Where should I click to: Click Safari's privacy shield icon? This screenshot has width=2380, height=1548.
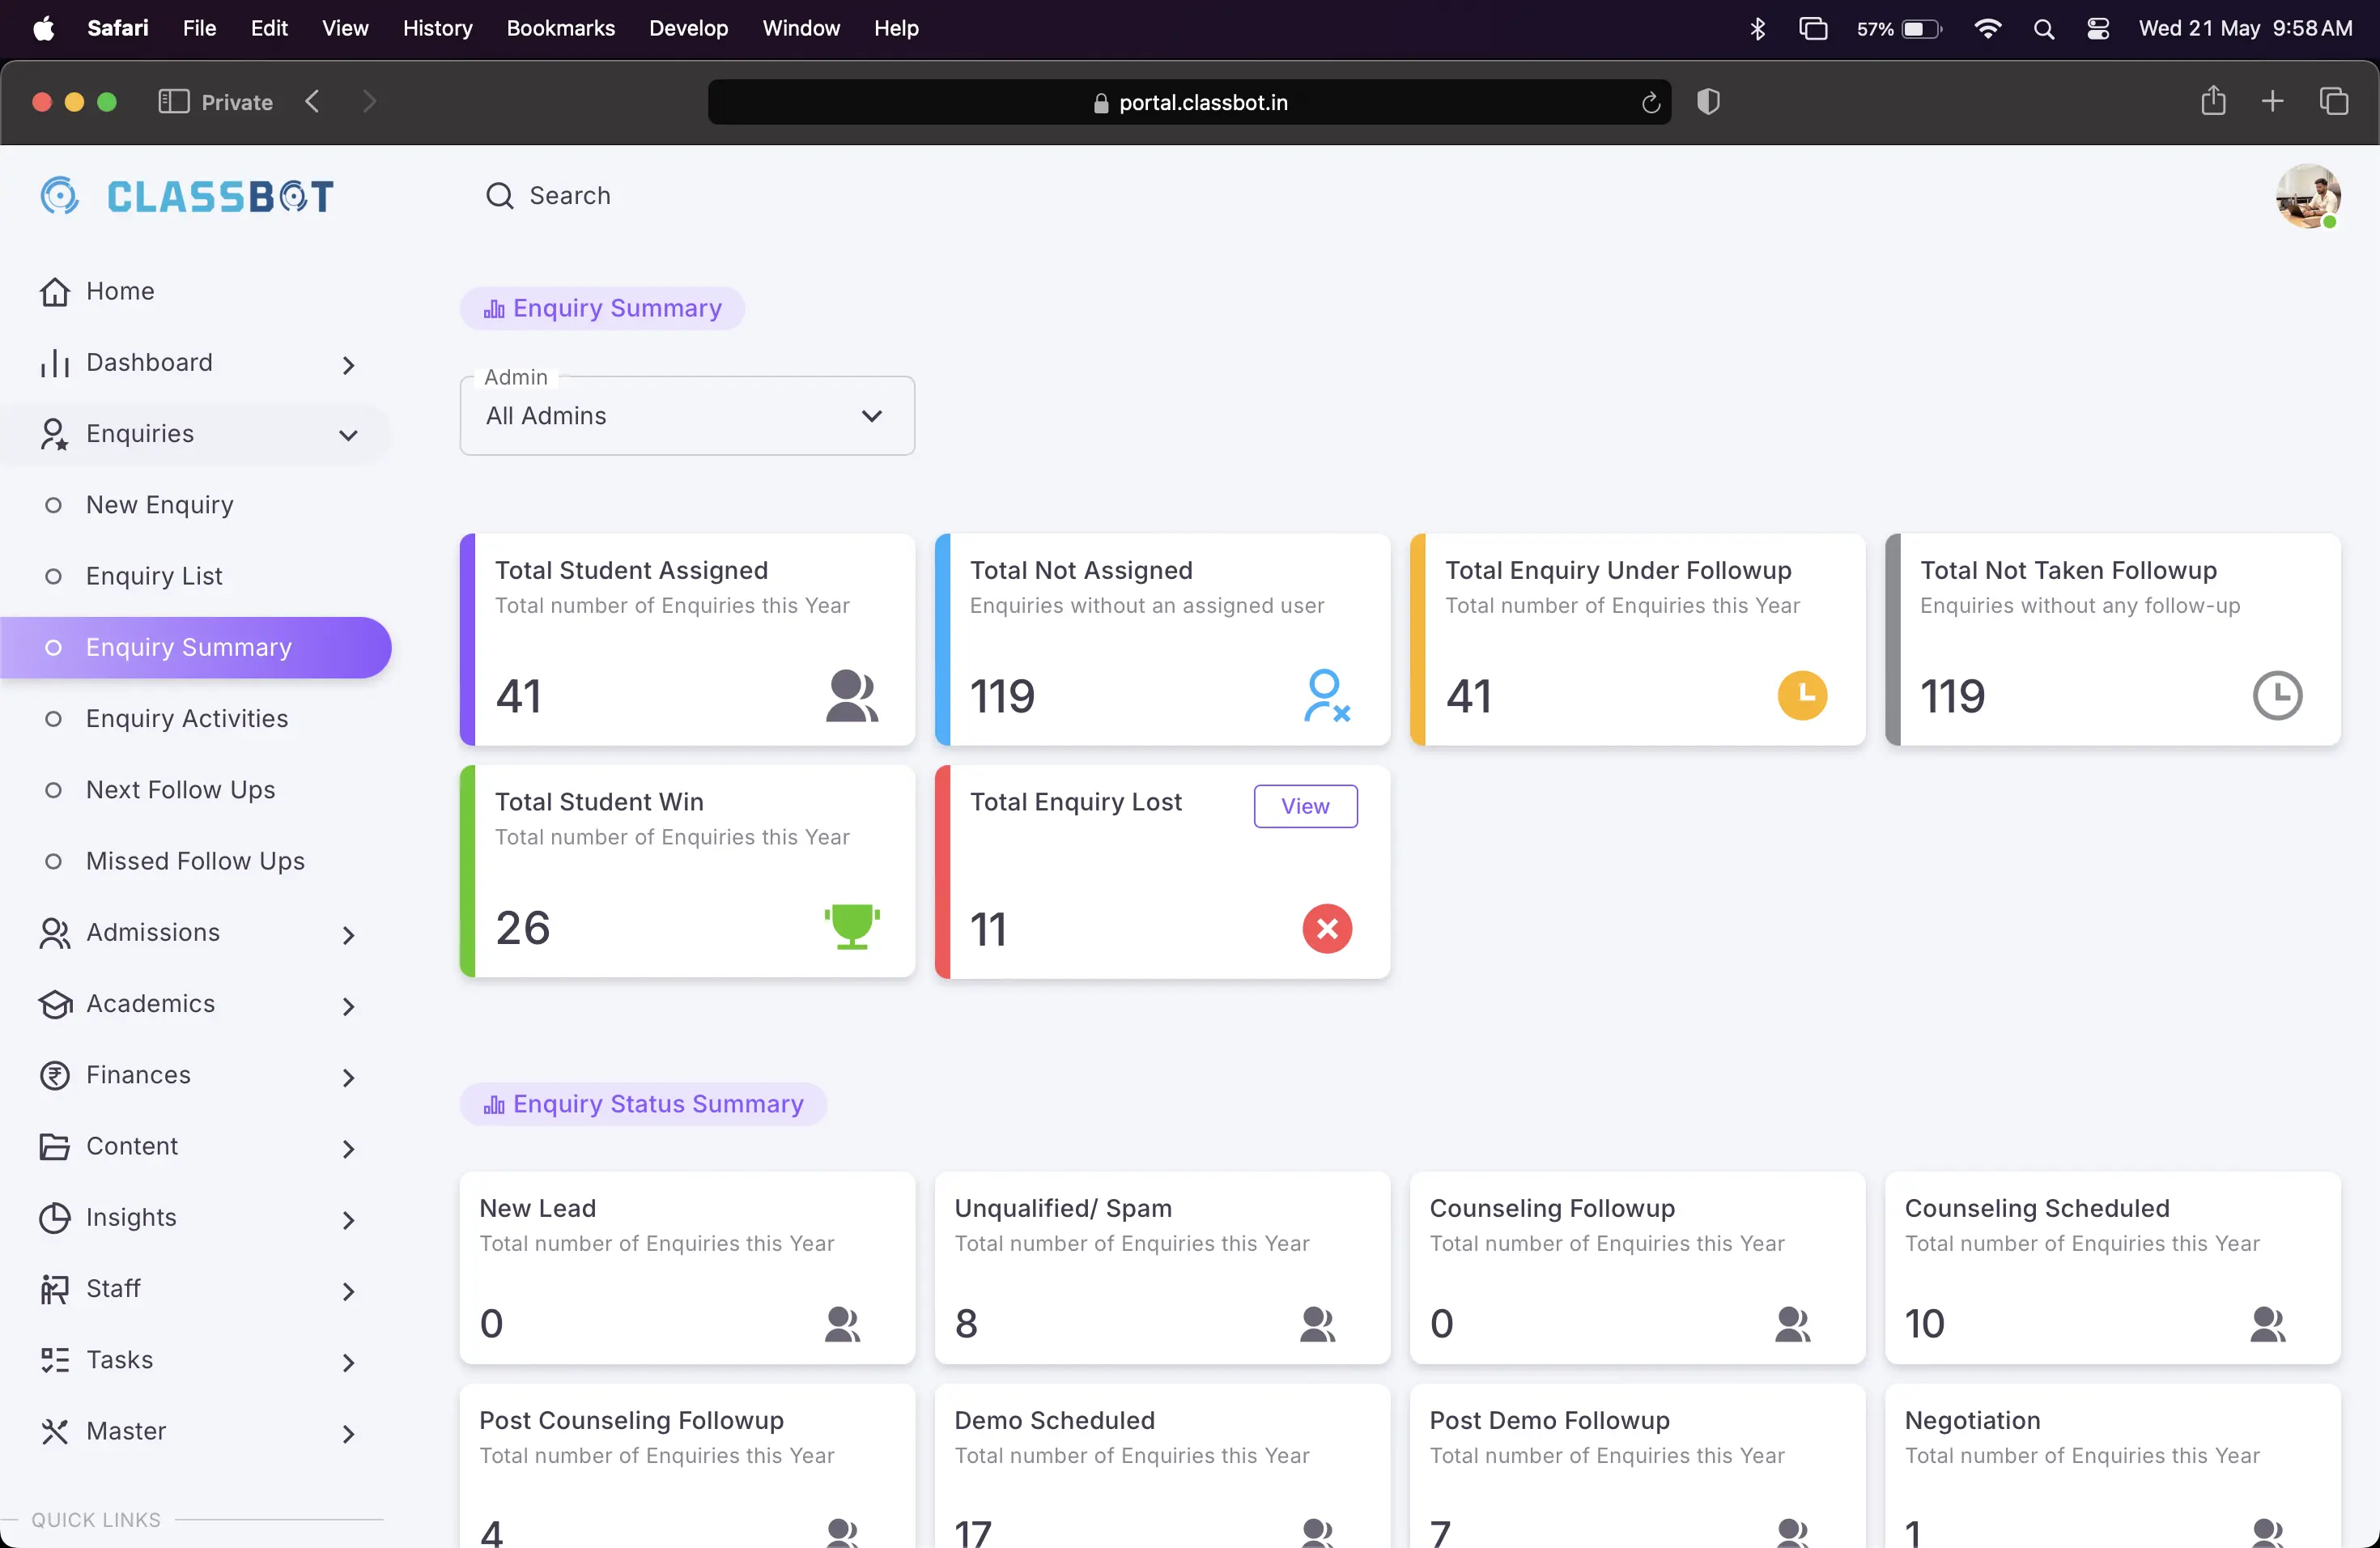1708,102
